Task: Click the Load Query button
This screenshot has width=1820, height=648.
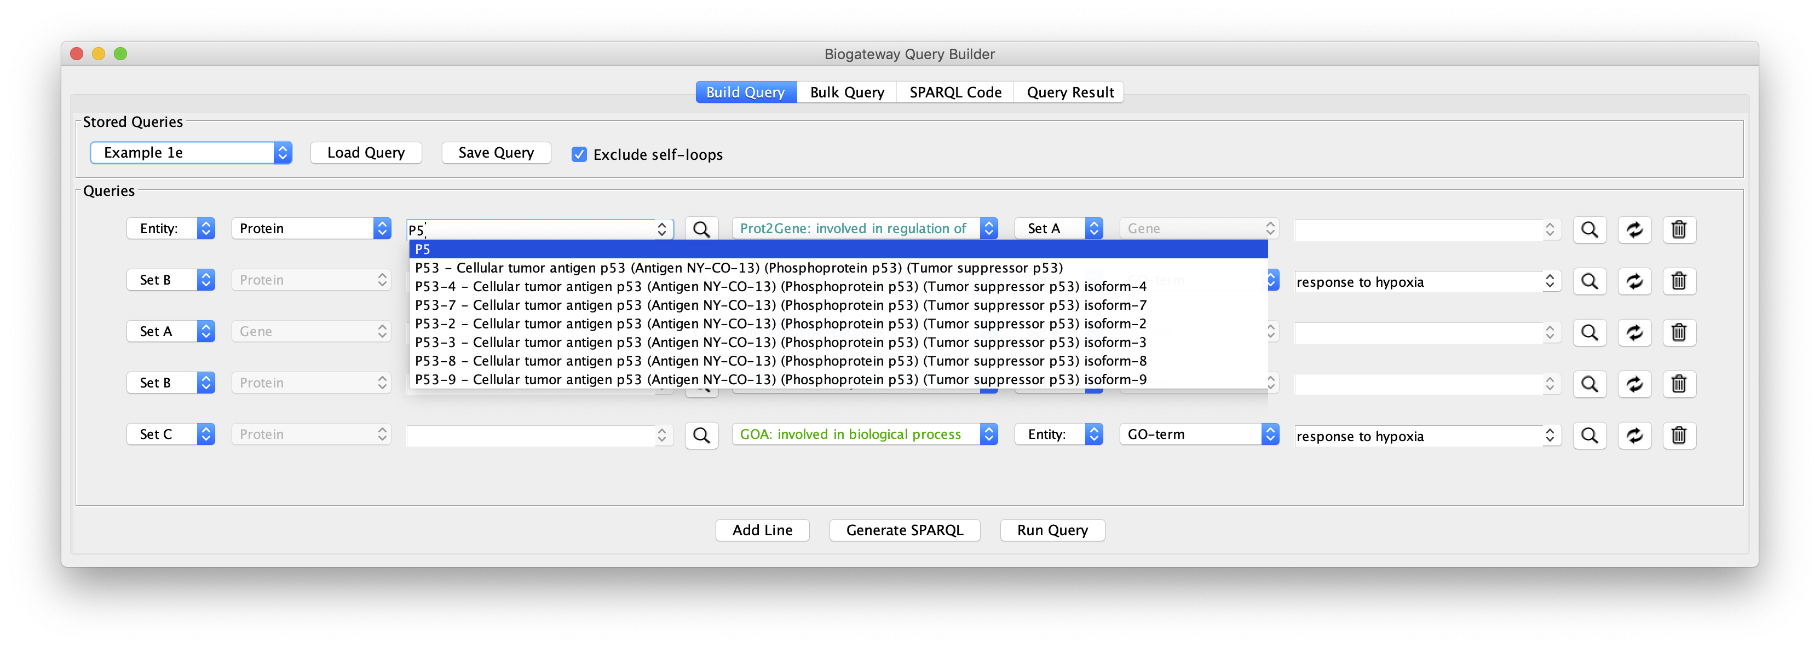Action: pos(366,153)
